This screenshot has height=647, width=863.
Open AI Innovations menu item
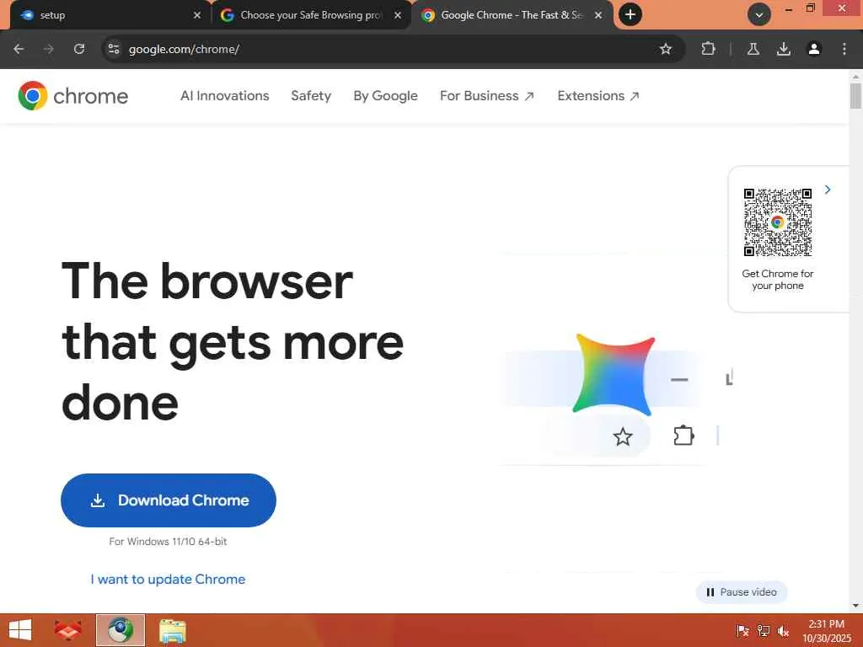(224, 96)
